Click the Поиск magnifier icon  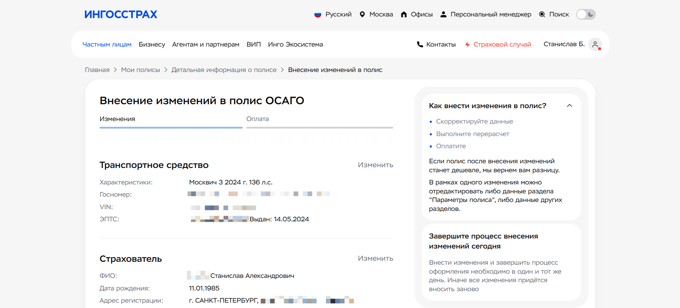click(542, 14)
